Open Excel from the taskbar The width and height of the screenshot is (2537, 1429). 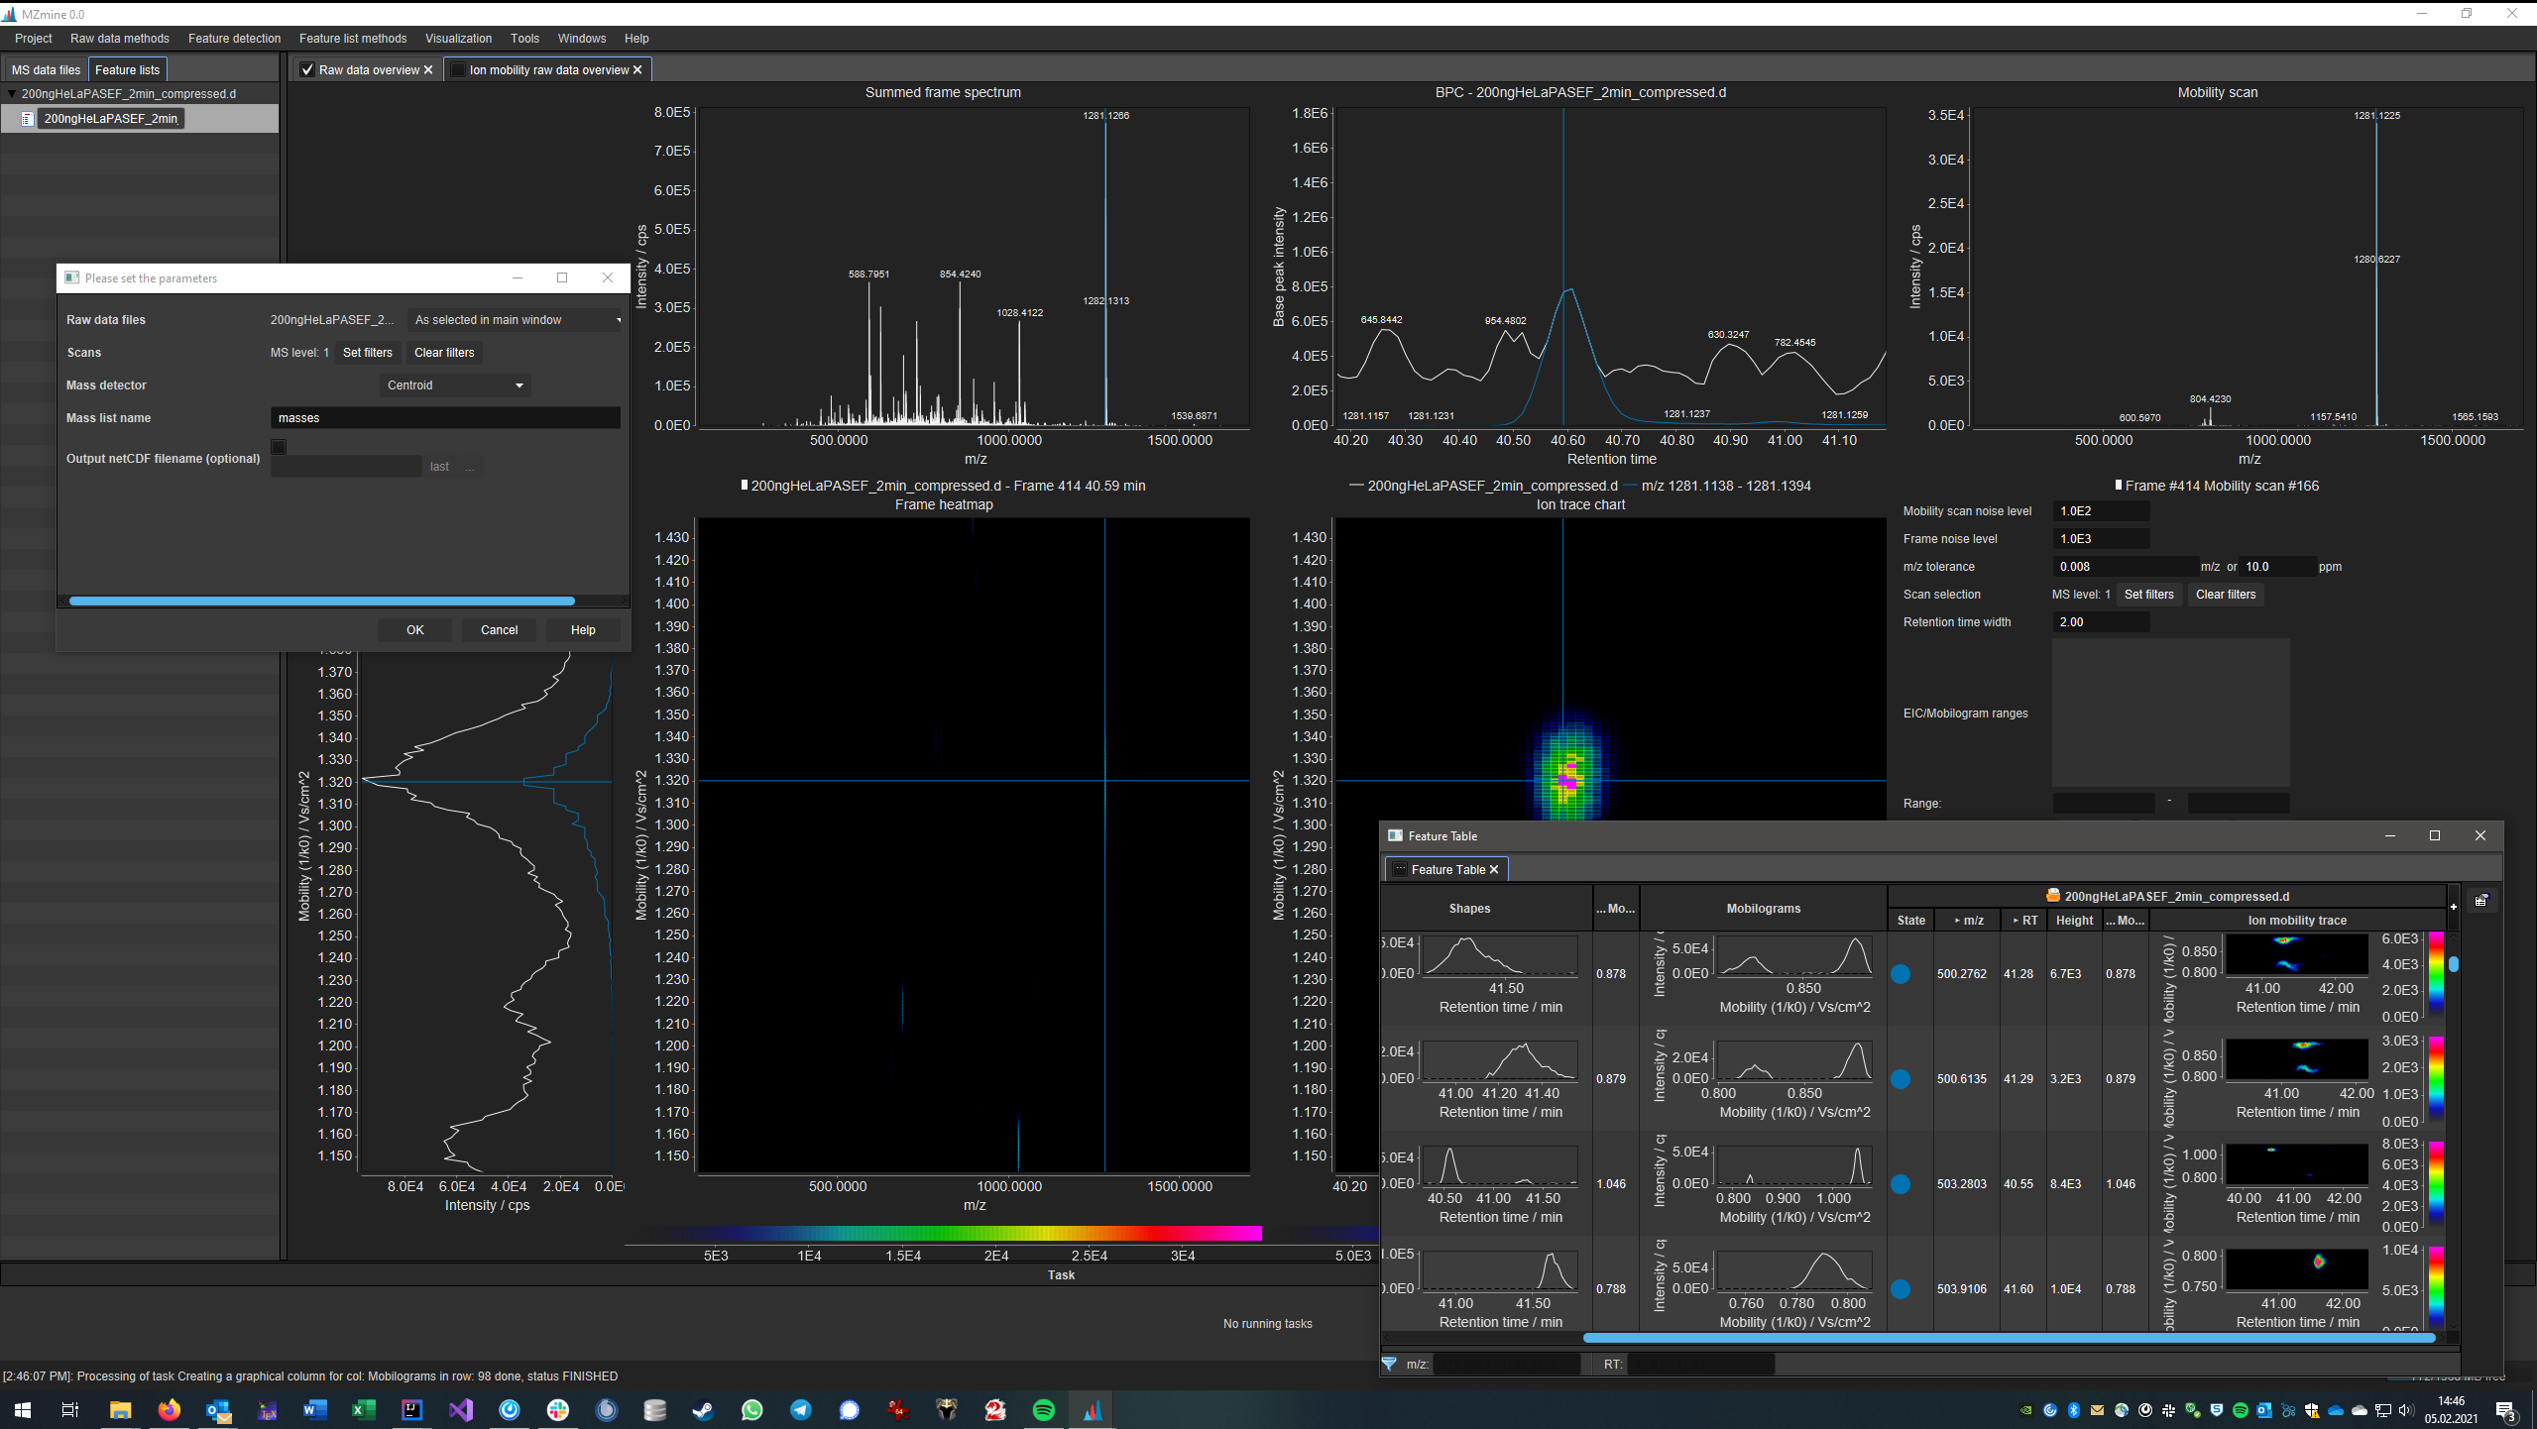coord(363,1409)
